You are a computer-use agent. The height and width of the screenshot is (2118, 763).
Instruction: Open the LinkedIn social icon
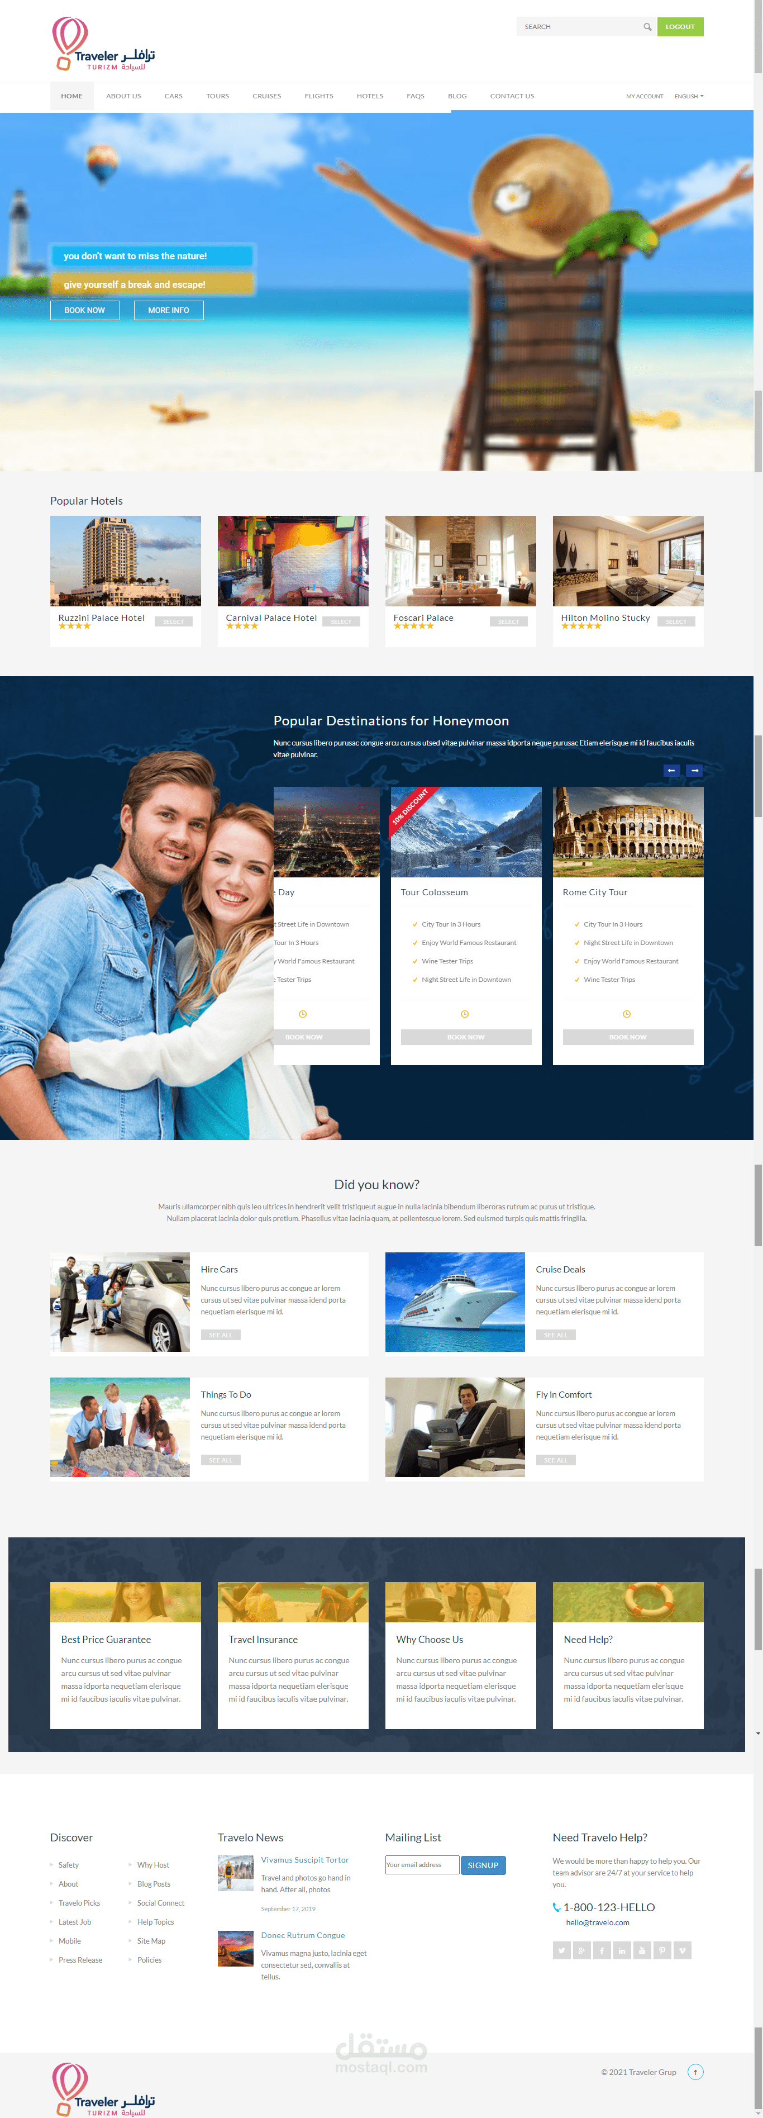tap(622, 1950)
